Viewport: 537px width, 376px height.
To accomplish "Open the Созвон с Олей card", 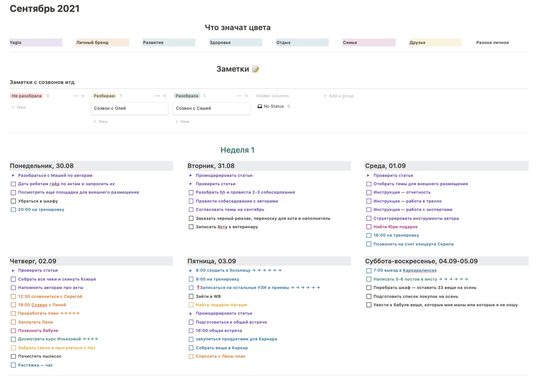I will (129, 108).
